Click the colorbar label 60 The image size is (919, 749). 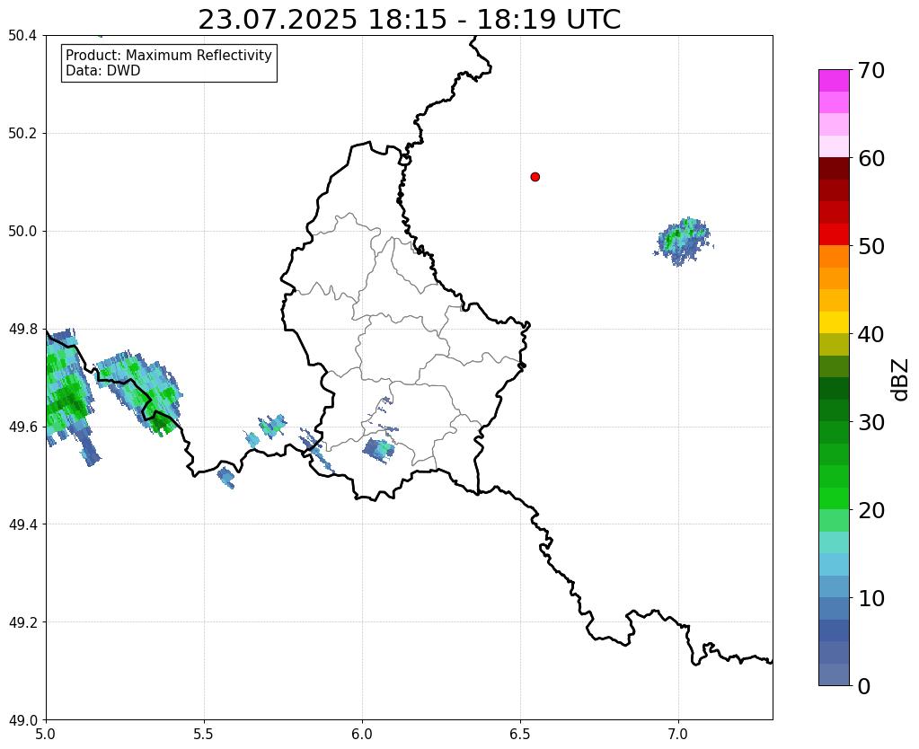coord(871,158)
